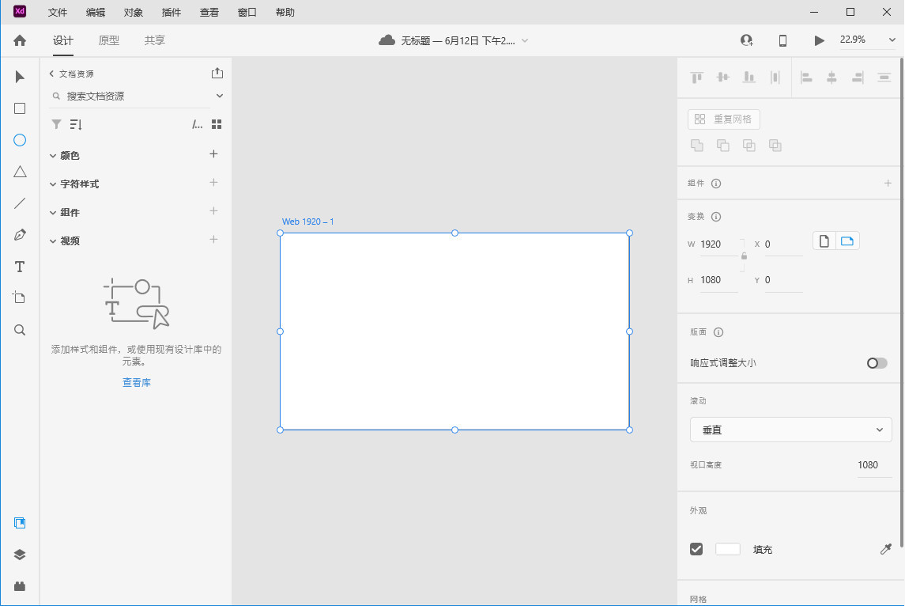Open the 垂直 scroll dropdown
Viewport: 905px width, 606px height.
click(x=790, y=430)
